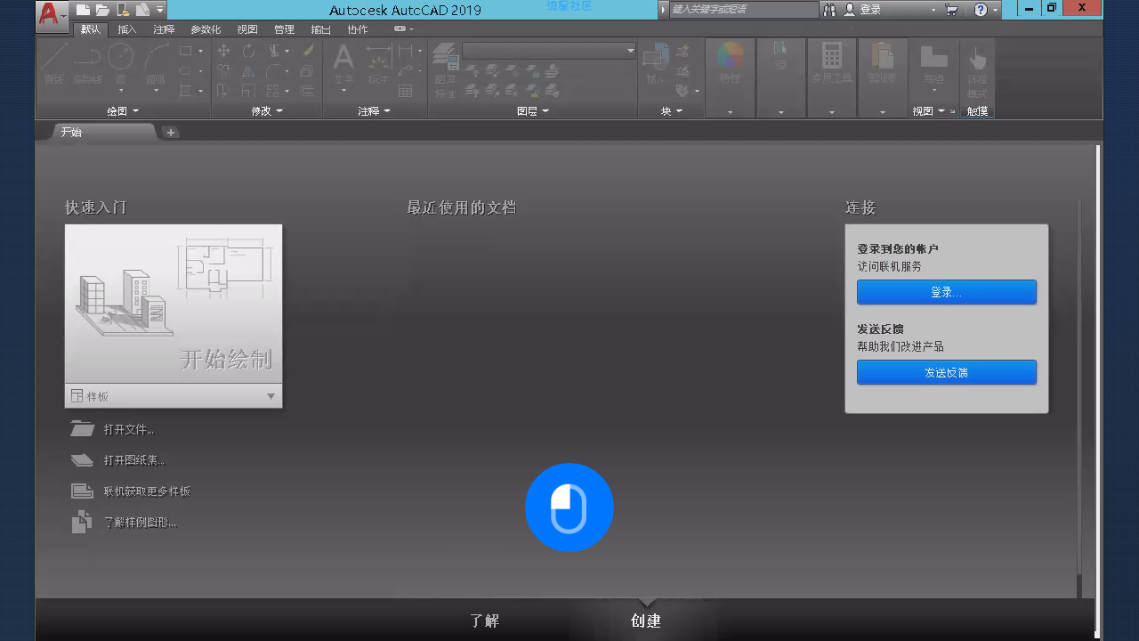
Task: Click the blue 登录... button
Action: [947, 292]
